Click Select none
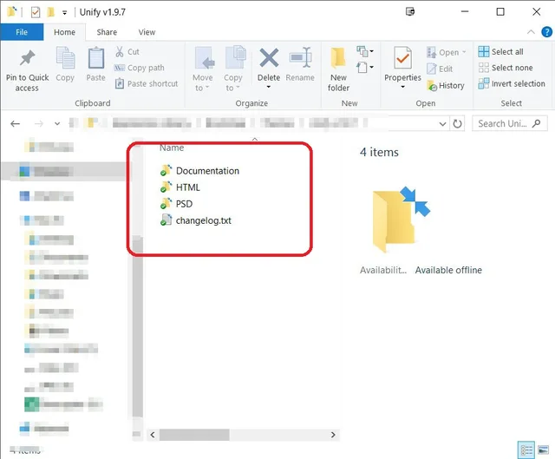The width and height of the screenshot is (555, 459). click(x=506, y=68)
